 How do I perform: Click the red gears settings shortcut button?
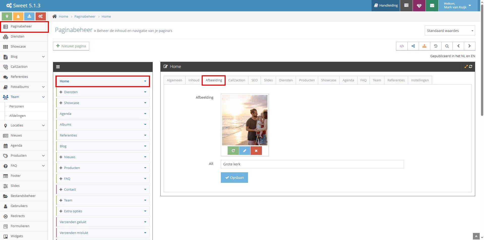point(41,16)
